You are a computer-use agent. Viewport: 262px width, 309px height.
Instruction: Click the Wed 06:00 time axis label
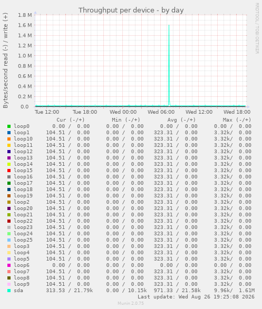tap(161, 112)
